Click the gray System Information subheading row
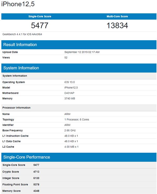The height and width of the screenshot is (194, 157). click(79, 76)
